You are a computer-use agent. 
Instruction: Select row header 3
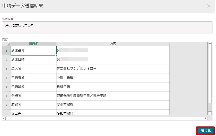7,69
